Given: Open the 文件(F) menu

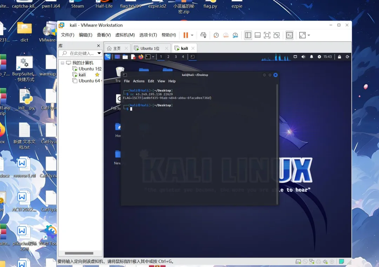Looking at the screenshot, I should click(x=67, y=35).
